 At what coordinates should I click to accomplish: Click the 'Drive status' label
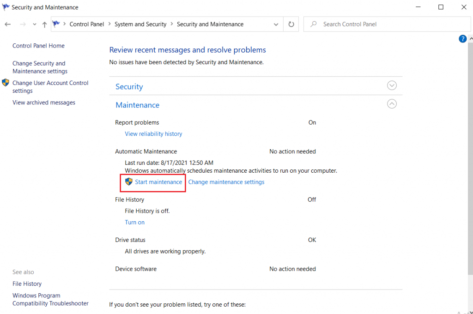coord(130,240)
